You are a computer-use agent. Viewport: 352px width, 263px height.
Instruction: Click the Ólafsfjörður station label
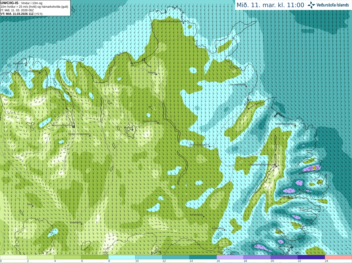pyautogui.click(x=32, y=71)
